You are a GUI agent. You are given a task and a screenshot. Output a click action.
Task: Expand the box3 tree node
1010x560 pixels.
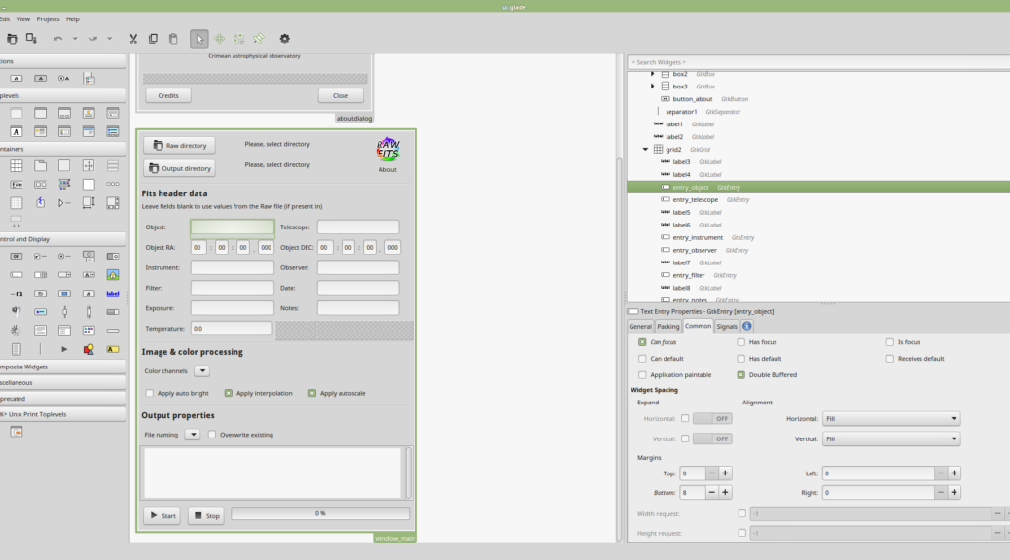tap(653, 87)
